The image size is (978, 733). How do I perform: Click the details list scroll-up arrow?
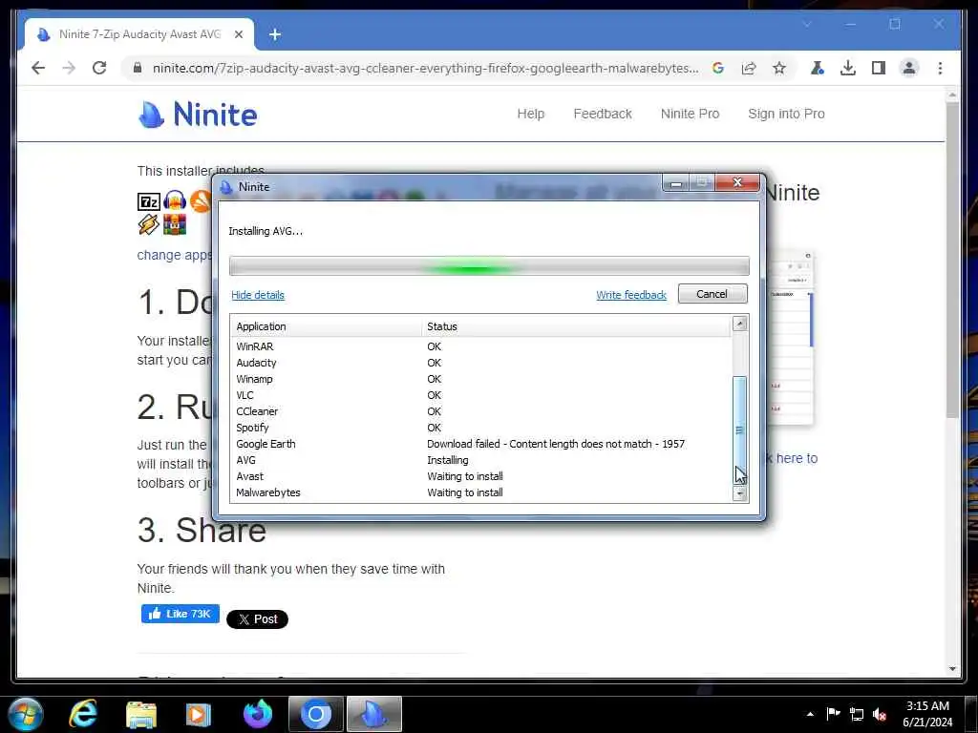pos(740,324)
